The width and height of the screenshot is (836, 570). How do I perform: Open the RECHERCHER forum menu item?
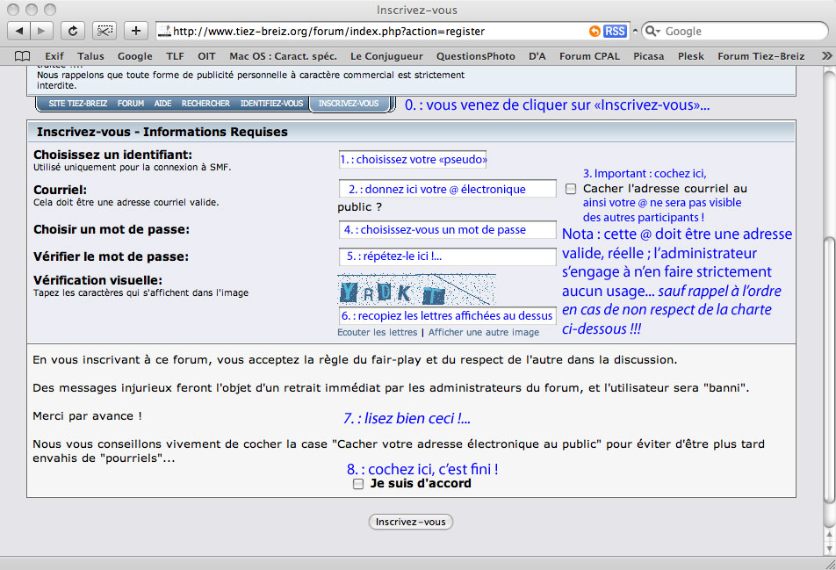coord(205,104)
